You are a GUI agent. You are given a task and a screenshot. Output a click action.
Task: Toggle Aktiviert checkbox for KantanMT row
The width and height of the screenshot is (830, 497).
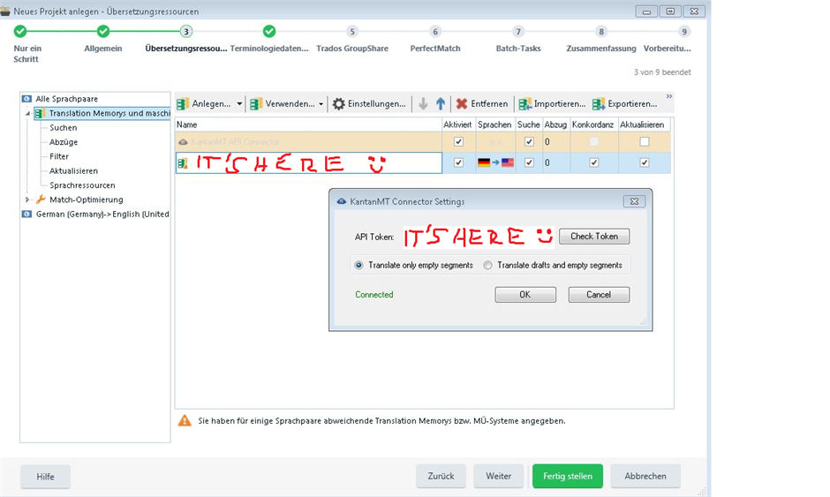click(458, 142)
